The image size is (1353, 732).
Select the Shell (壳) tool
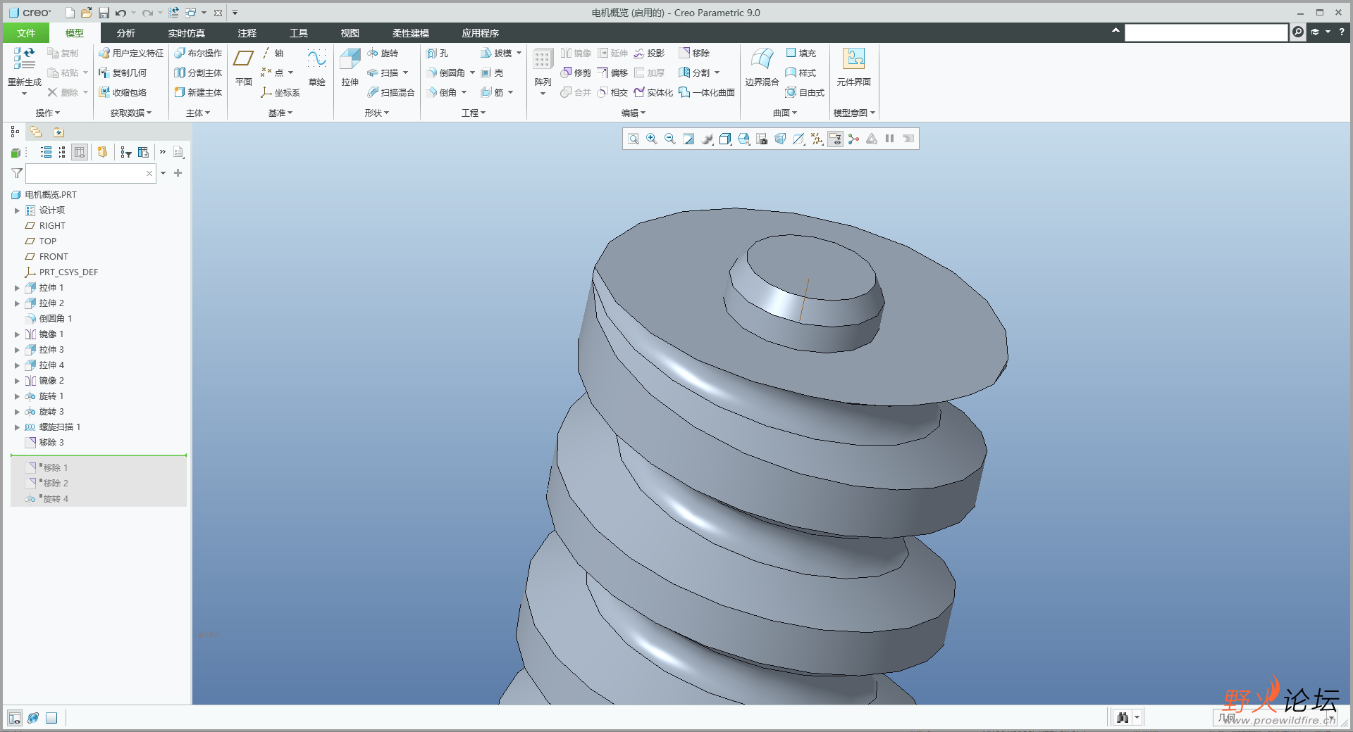(x=492, y=72)
